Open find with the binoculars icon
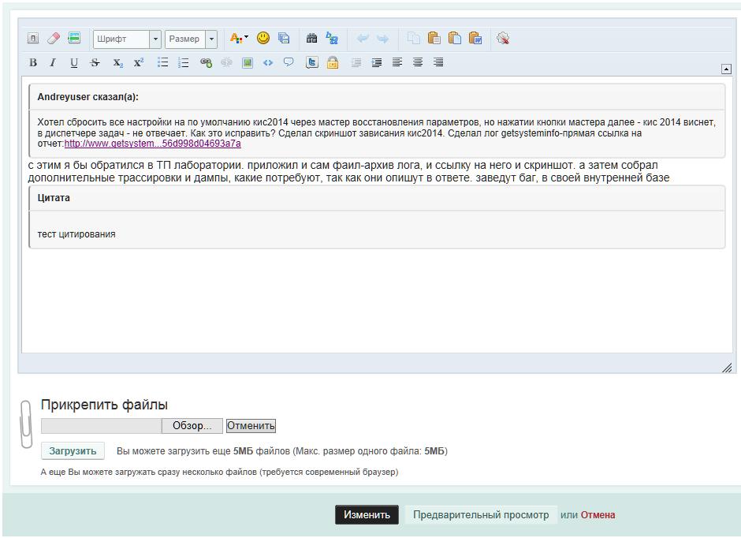Viewport: 741px width, 538px height. (x=311, y=38)
